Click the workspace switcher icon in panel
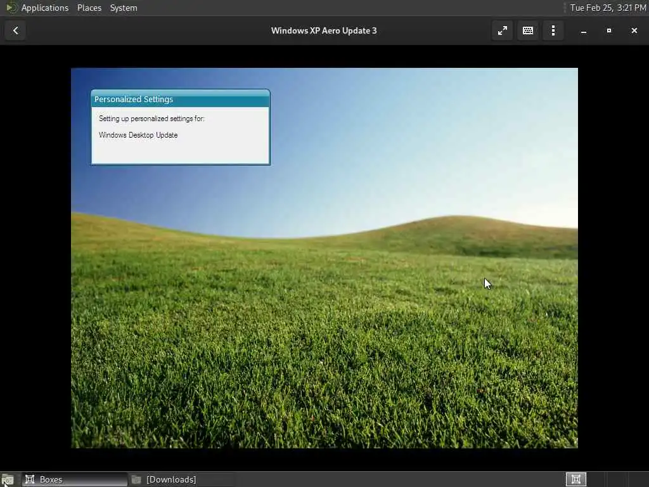Image resolution: width=649 pixels, height=487 pixels. point(575,479)
